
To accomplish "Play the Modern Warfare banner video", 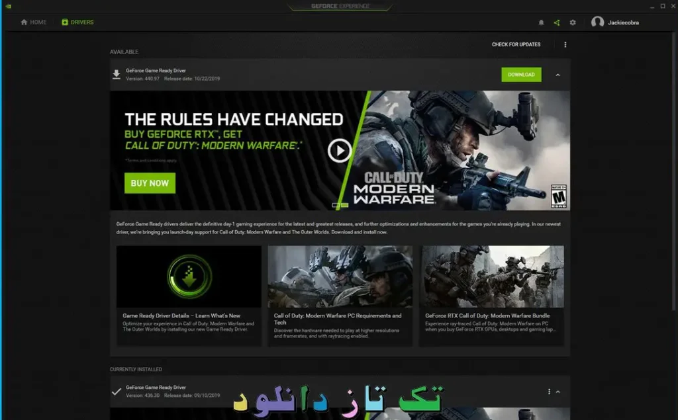I will coord(339,150).
